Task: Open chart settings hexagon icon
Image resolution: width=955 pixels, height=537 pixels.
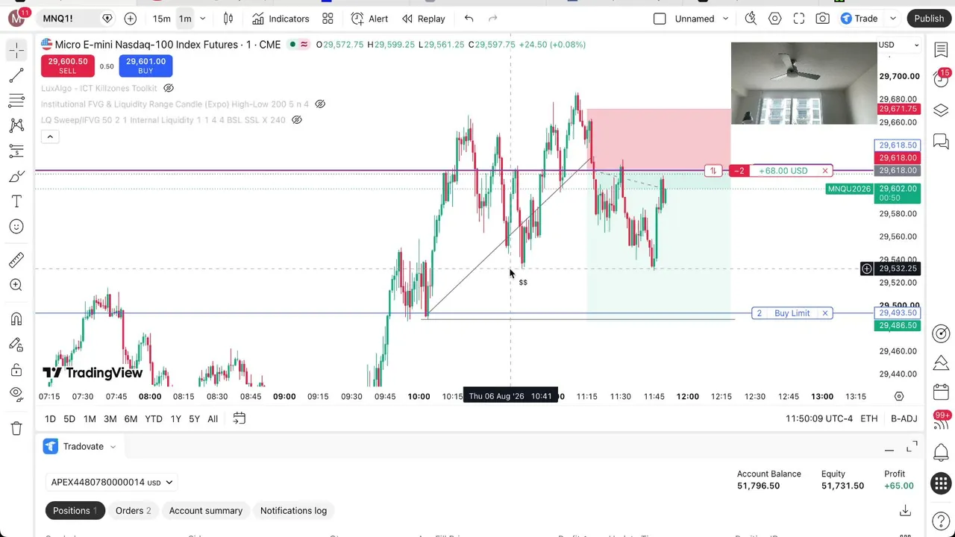Action: coord(775,19)
